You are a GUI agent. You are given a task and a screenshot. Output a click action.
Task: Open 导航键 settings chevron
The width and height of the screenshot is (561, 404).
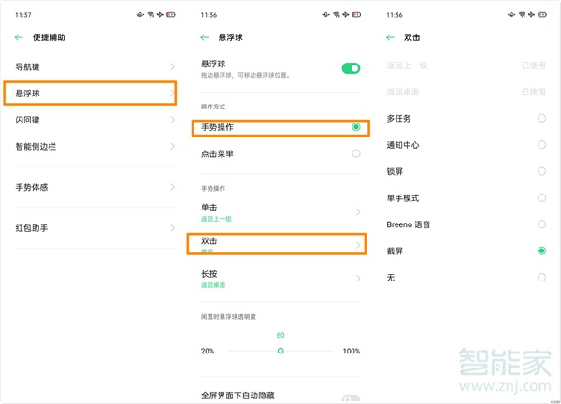click(172, 66)
